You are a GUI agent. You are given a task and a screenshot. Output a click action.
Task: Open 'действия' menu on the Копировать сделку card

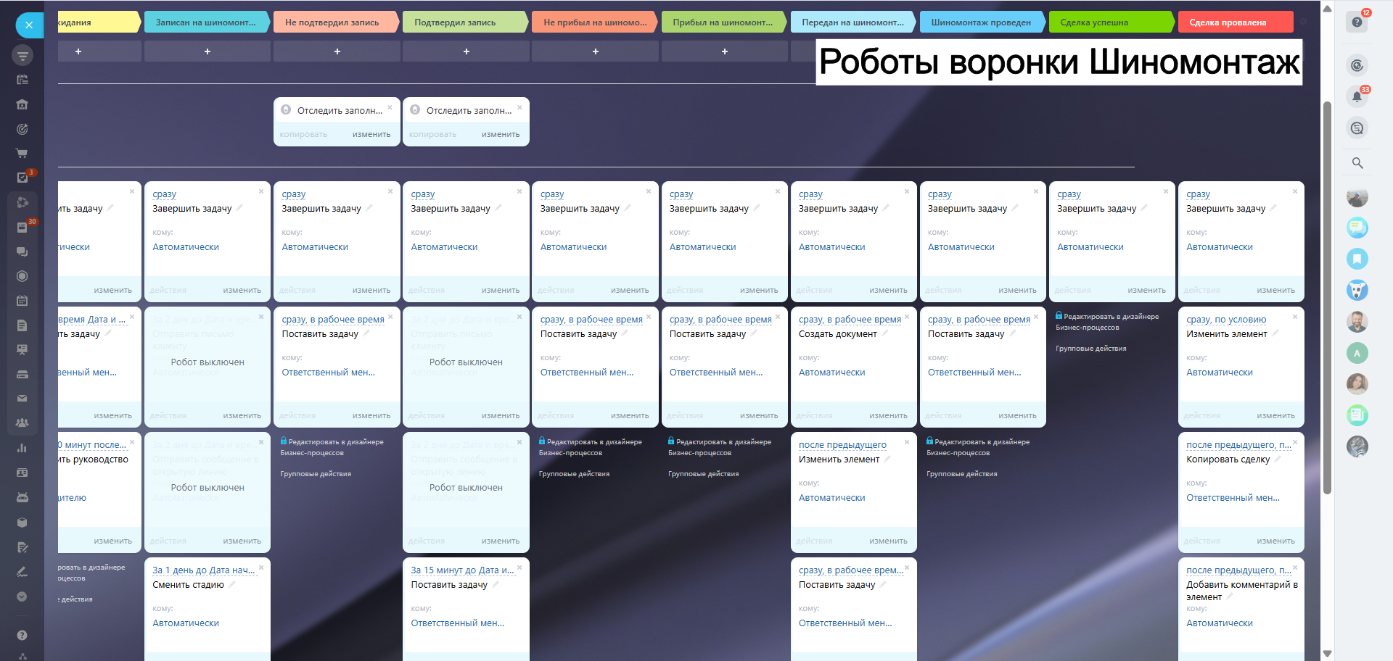tap(1201, 541)
